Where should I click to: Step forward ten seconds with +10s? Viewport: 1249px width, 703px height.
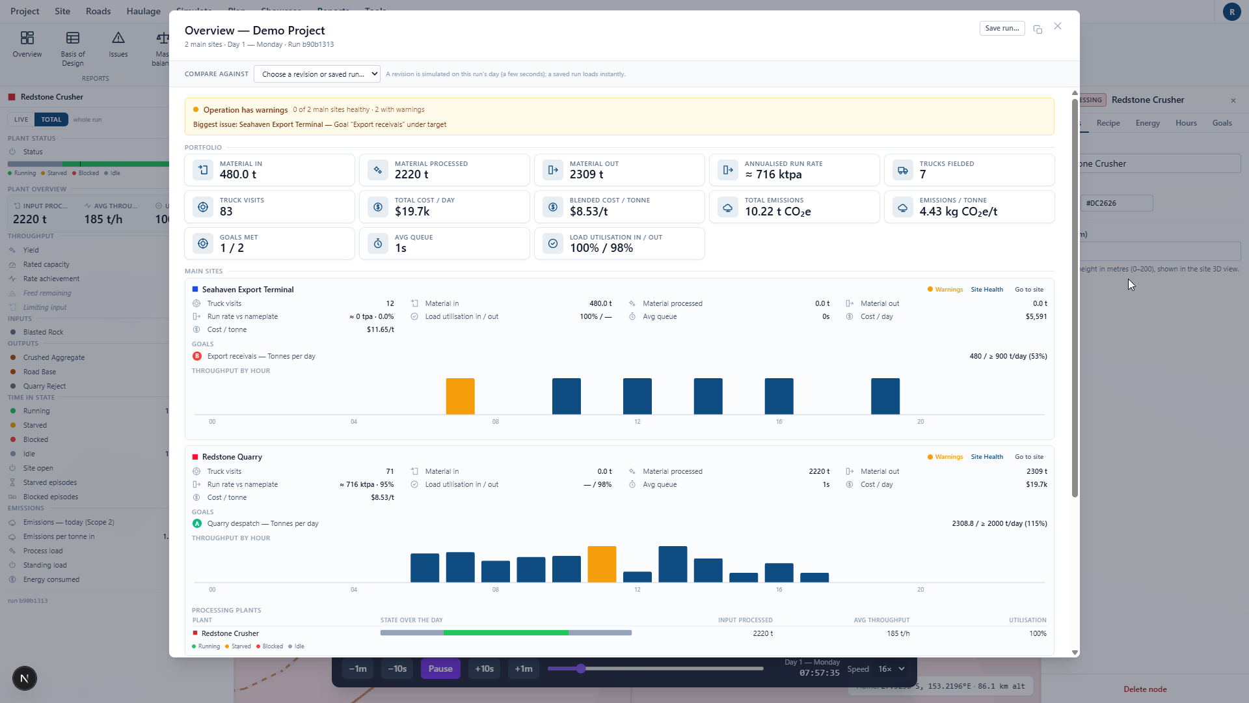(x=484, y=669)
